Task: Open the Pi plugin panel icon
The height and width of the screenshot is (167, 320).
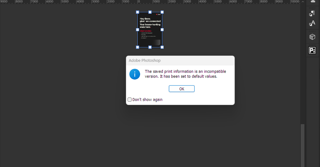Action: 312,50
